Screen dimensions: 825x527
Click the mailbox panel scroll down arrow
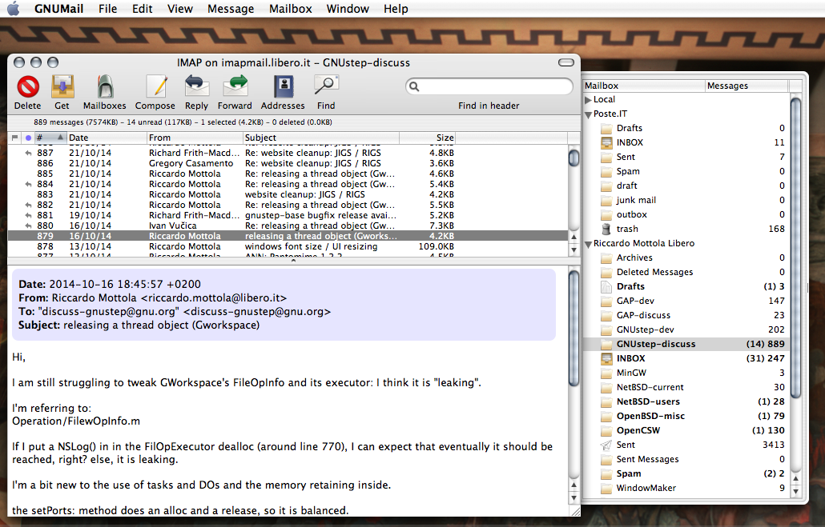pyautogui.click(x=795, y=491)
